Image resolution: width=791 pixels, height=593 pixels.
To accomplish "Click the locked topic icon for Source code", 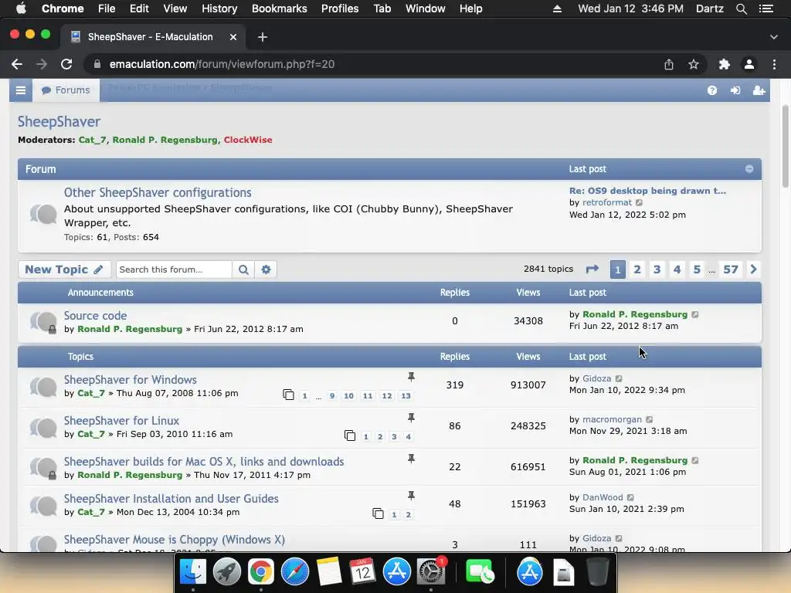I will coord(43,322).
